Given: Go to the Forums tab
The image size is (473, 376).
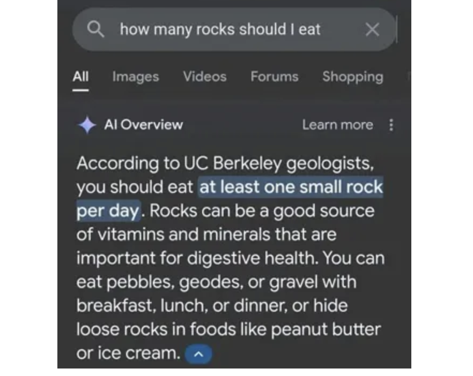Looking at the screenshot, I should click(x=274, y=77).
